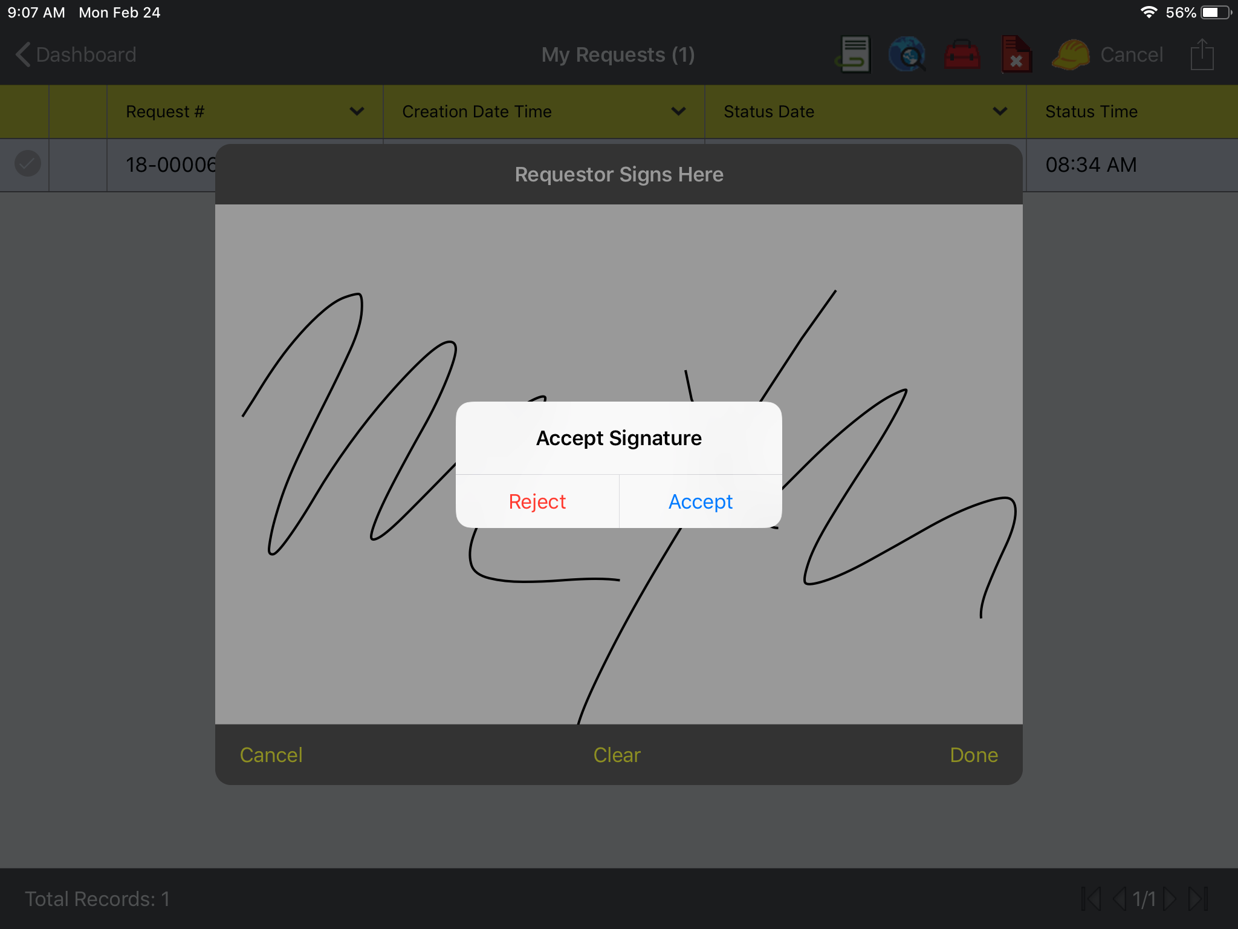1238x929 pixels.
Task: Clear the drawn signature
Action: point(617,755)
